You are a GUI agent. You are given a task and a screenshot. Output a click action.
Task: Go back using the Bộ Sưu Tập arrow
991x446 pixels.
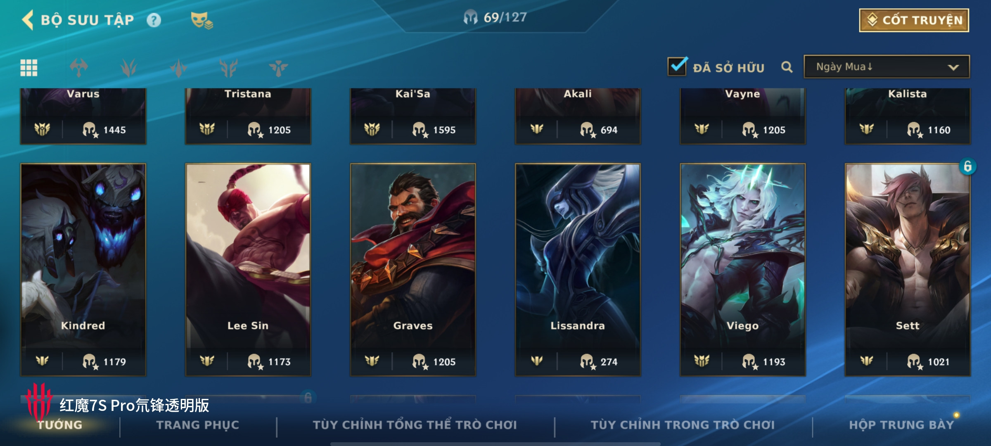28,20
